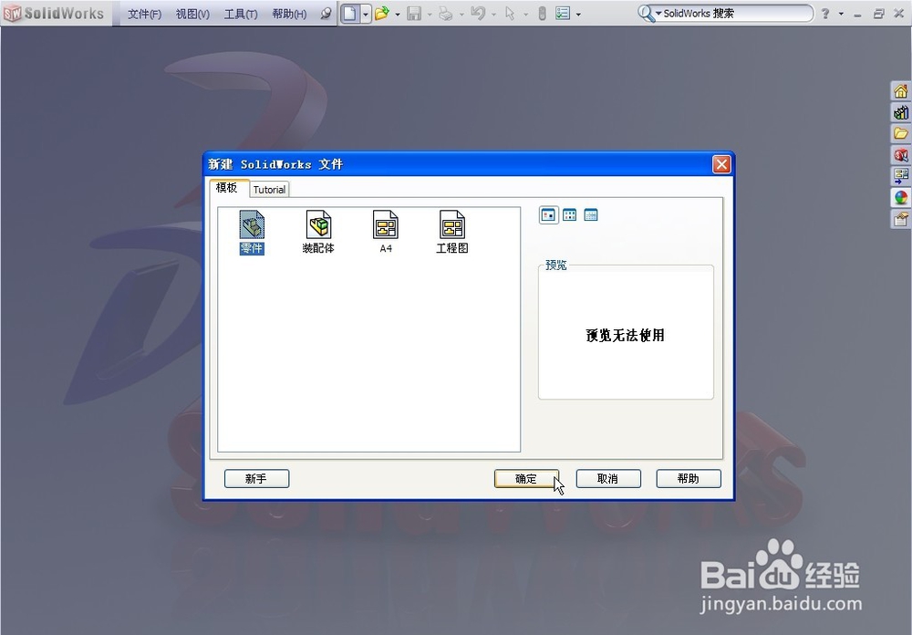The height and width of the screenshot is (635, 912).
Task: Expand the Options dropdown arrow
Action: pyautogui.click(x=578, y=14)
